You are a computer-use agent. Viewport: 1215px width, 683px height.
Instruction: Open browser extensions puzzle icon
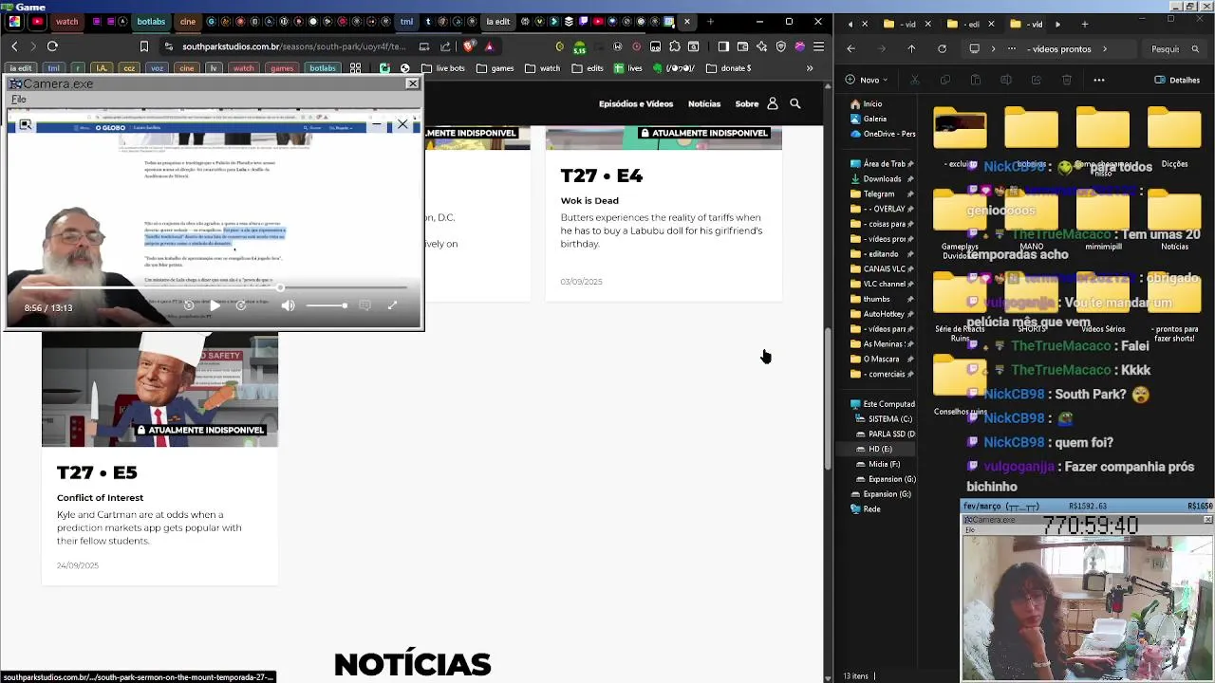coord(675,46)
